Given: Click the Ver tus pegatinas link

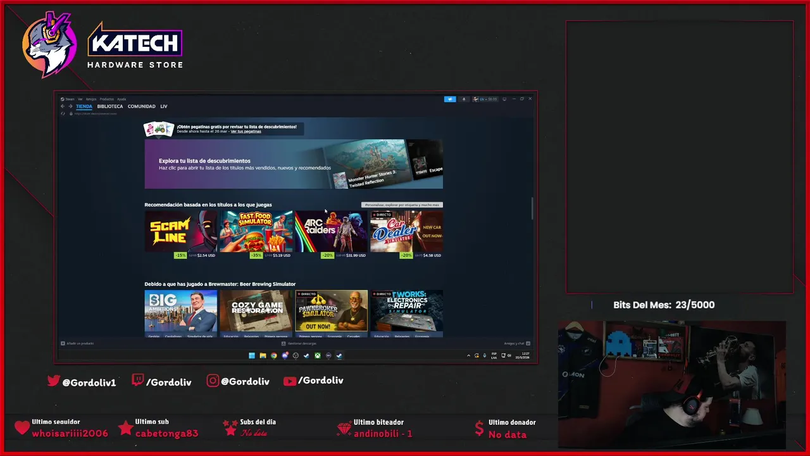Looking at the screenshot, I should 246,131.
